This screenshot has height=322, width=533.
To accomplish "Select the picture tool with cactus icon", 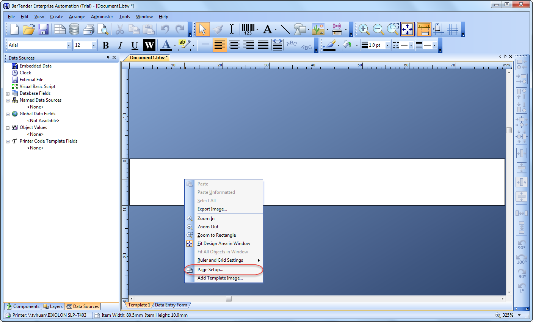I will click(318, 29).
